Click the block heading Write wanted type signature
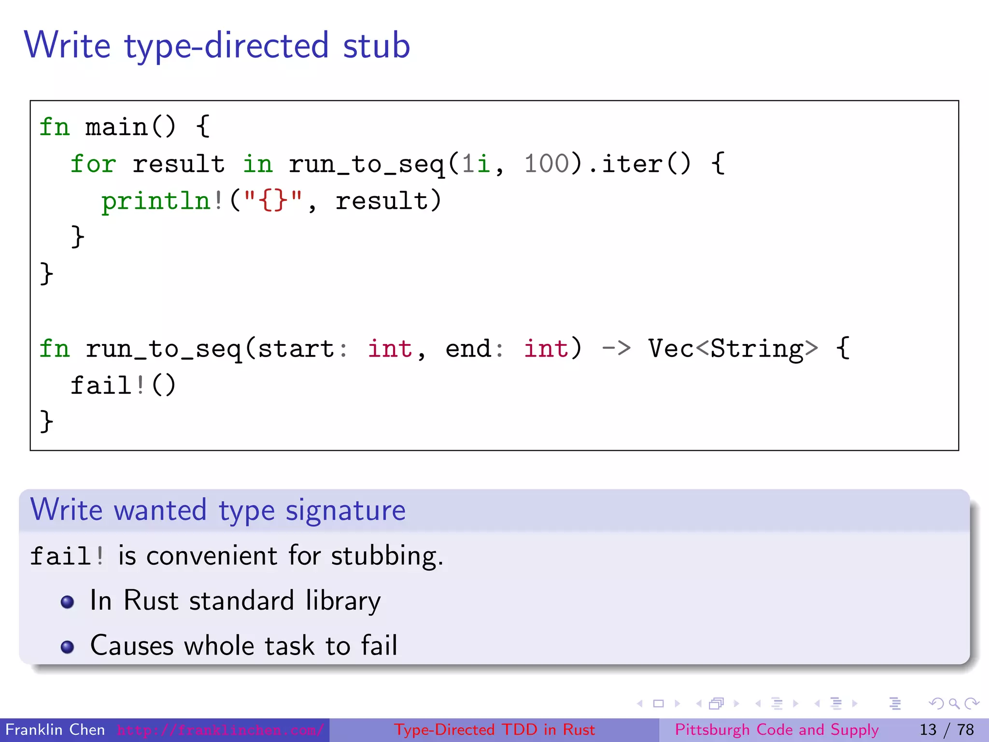Image resolution: width=989 pixels, height=742 pixels. pos(218,510)
